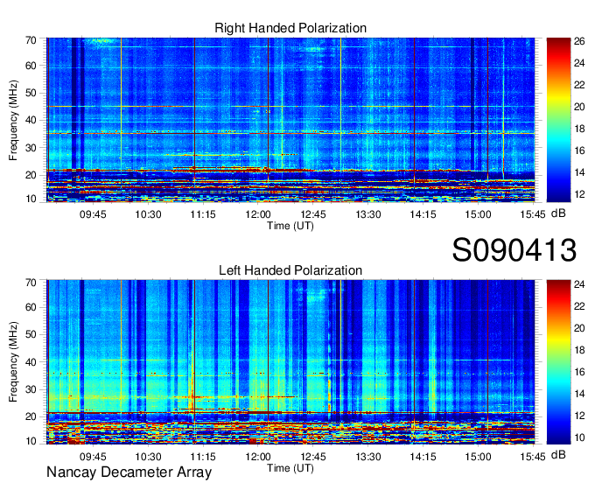Click the Right Handed Polarization title
This screenshot has height=483, width=595.
coord(290,28)
